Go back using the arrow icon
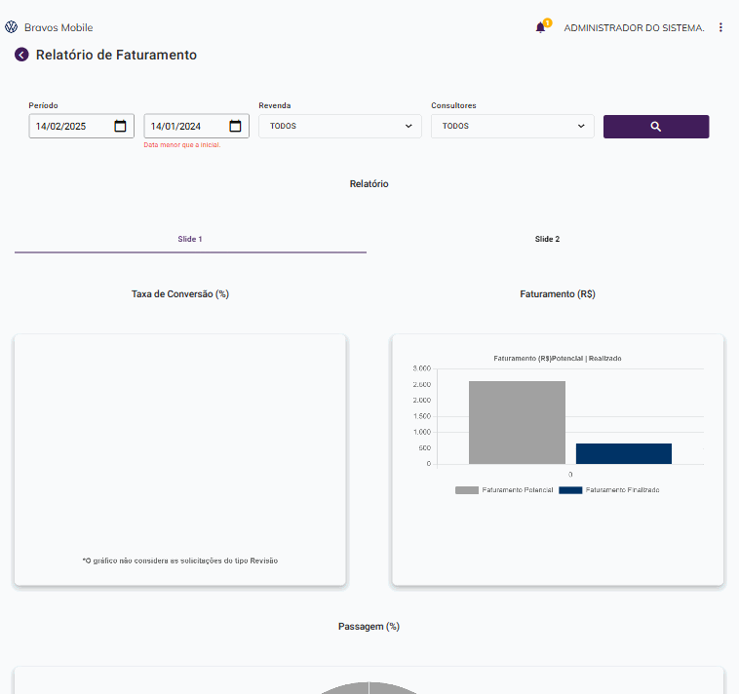Screen dimensions: 739x694 (x=21, y=55)
